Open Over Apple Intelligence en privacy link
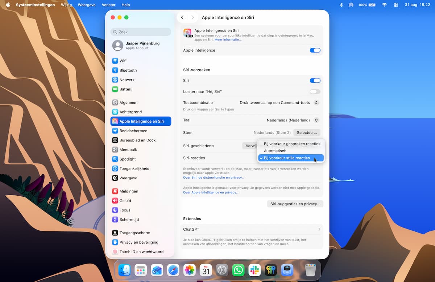The height and width of the screenshot is (282, 435). point(211,192)
